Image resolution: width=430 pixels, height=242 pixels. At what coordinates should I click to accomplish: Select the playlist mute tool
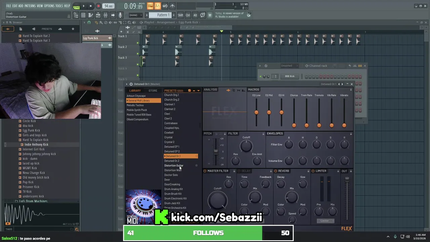111,23
